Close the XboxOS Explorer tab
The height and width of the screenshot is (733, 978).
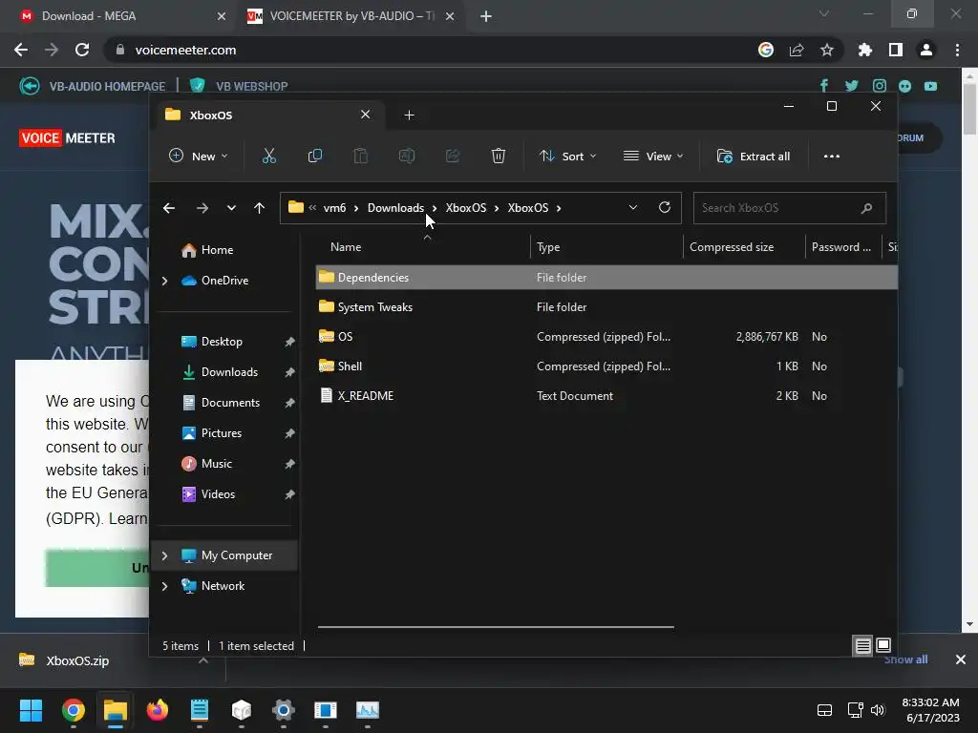click(366, 115)
